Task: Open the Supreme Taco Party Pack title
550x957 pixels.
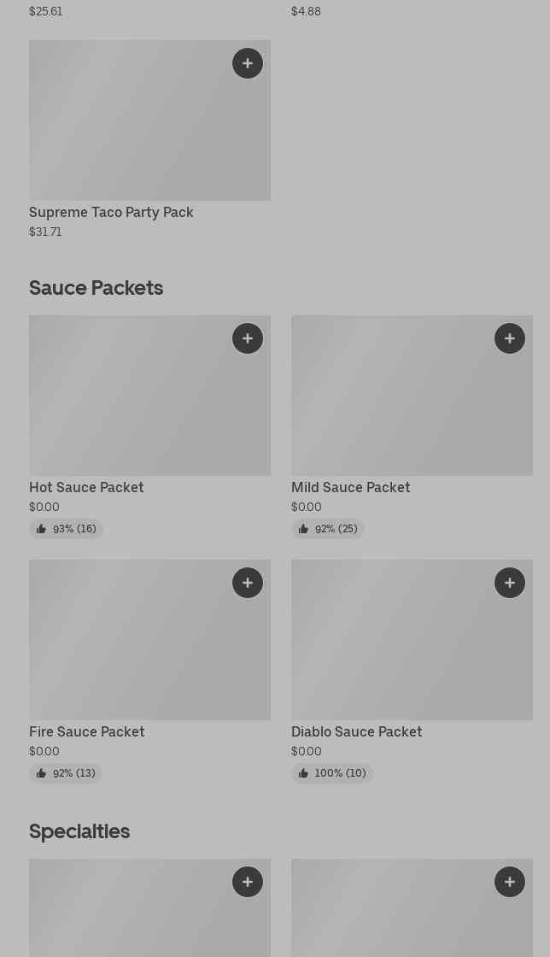Action: pos(111,212)
